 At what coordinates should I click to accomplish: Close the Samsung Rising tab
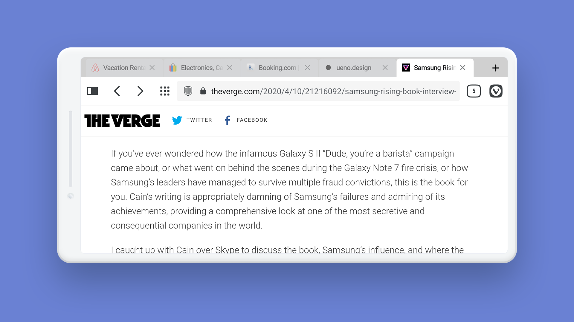(x=463, y=68)
